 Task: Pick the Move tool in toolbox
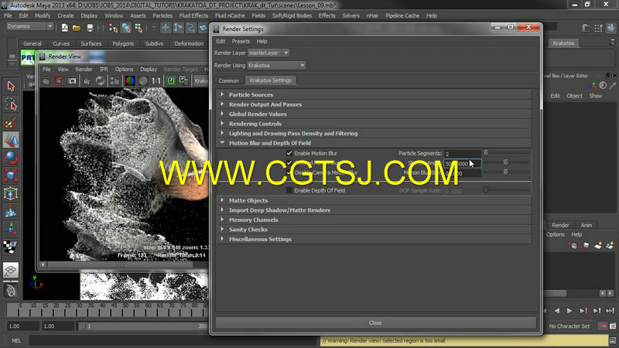coord(11,140)
